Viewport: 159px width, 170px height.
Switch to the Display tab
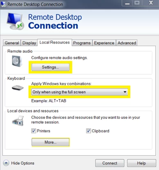coord(29,43)
